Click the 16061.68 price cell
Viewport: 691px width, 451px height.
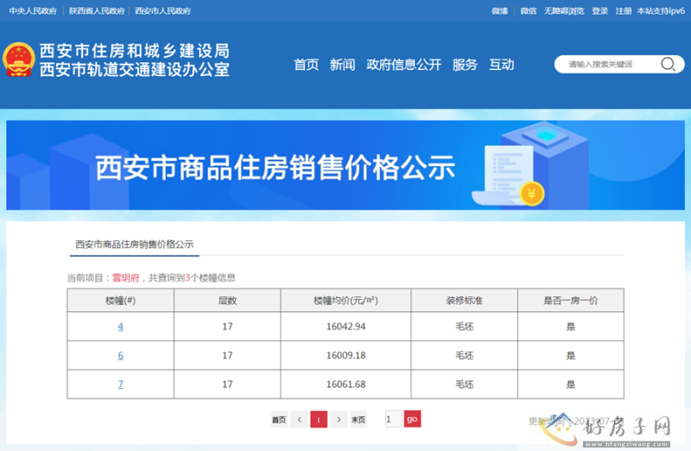pos(346,384)
